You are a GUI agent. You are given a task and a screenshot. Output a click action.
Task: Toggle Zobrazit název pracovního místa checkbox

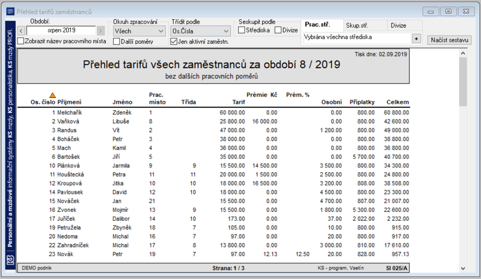[21, 41]
